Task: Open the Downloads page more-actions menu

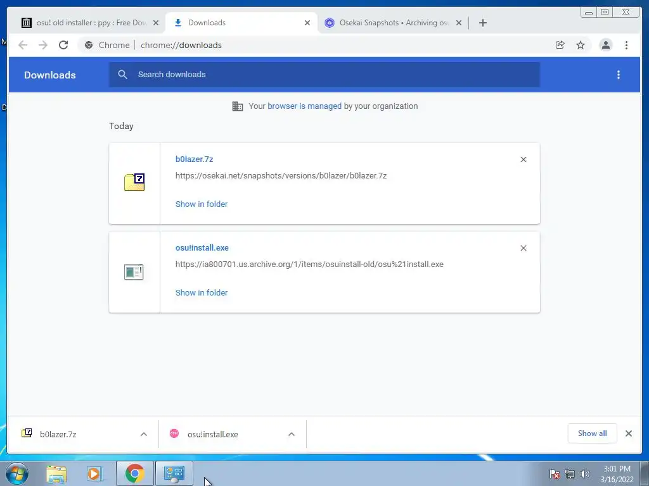Action: (619, 75)
